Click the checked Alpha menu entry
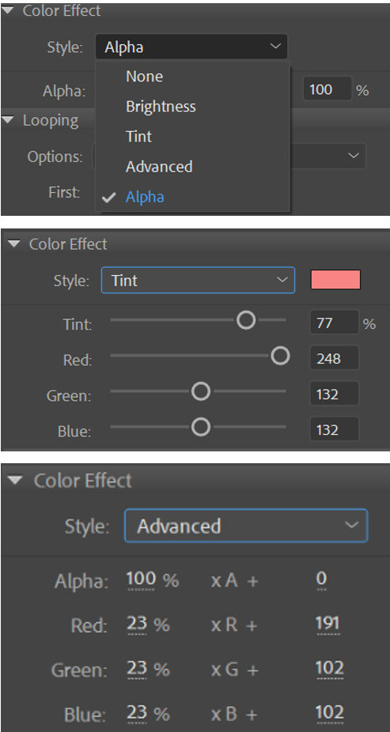The width and height of the screenshot is (390, 732). pyautogui.click(x=145, y=197)
